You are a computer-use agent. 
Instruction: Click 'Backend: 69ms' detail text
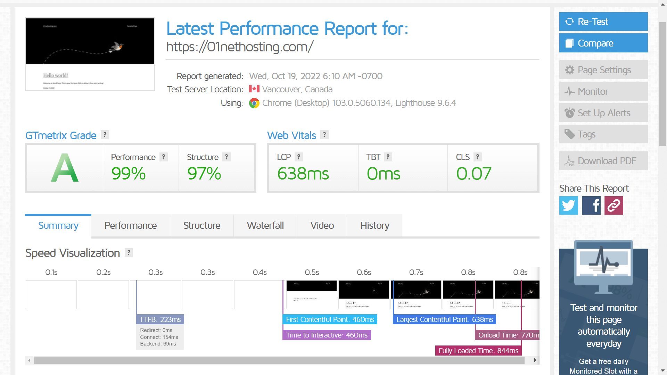[x=158, y=344]
